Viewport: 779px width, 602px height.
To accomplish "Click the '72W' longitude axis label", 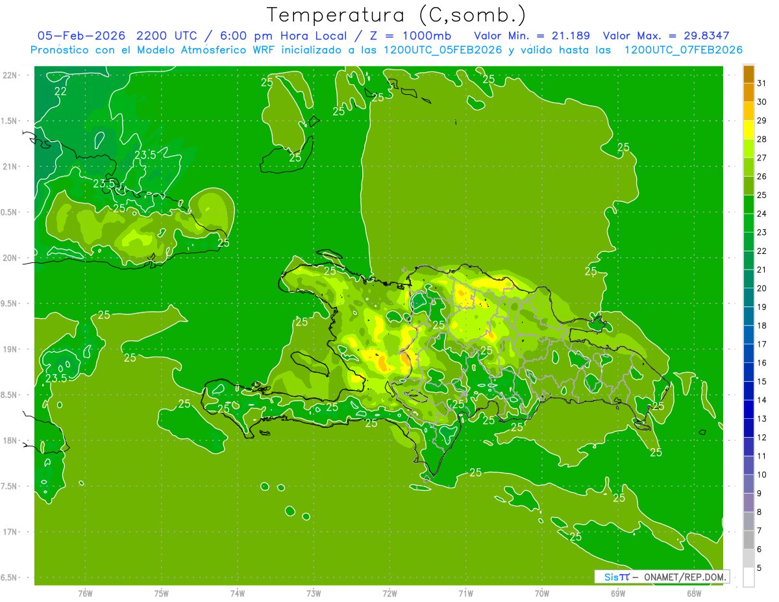I will (x=389, y=593).
